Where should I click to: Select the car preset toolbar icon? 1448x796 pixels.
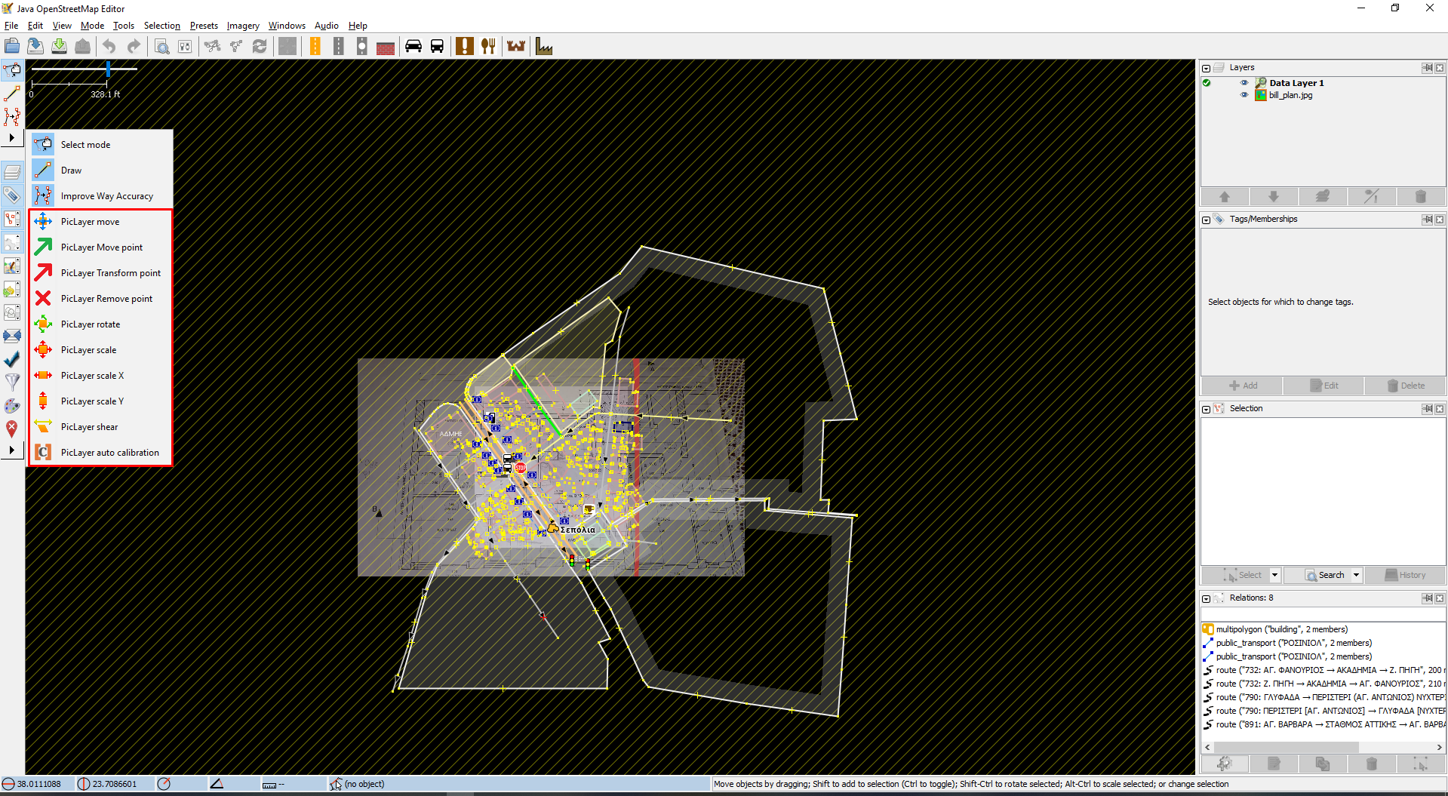pos(413,47)
